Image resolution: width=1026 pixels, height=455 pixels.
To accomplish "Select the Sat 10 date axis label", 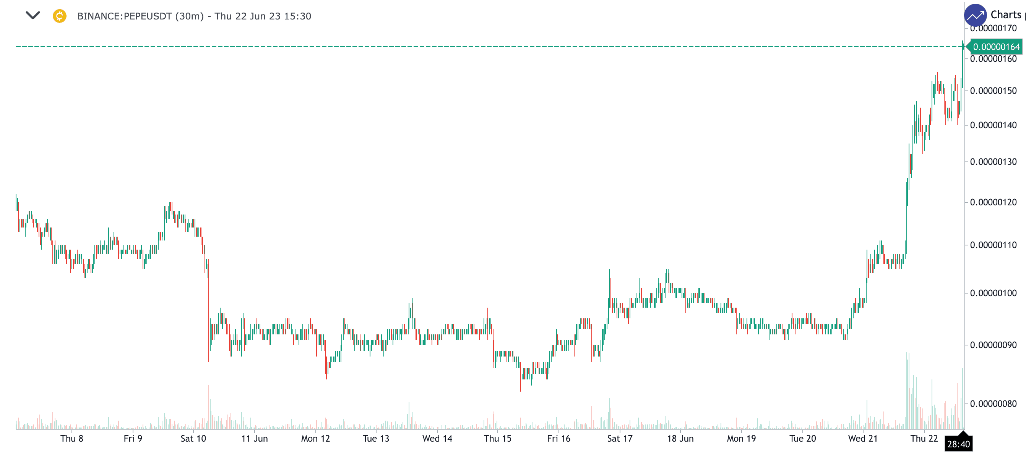I will (x=193, y=438).
